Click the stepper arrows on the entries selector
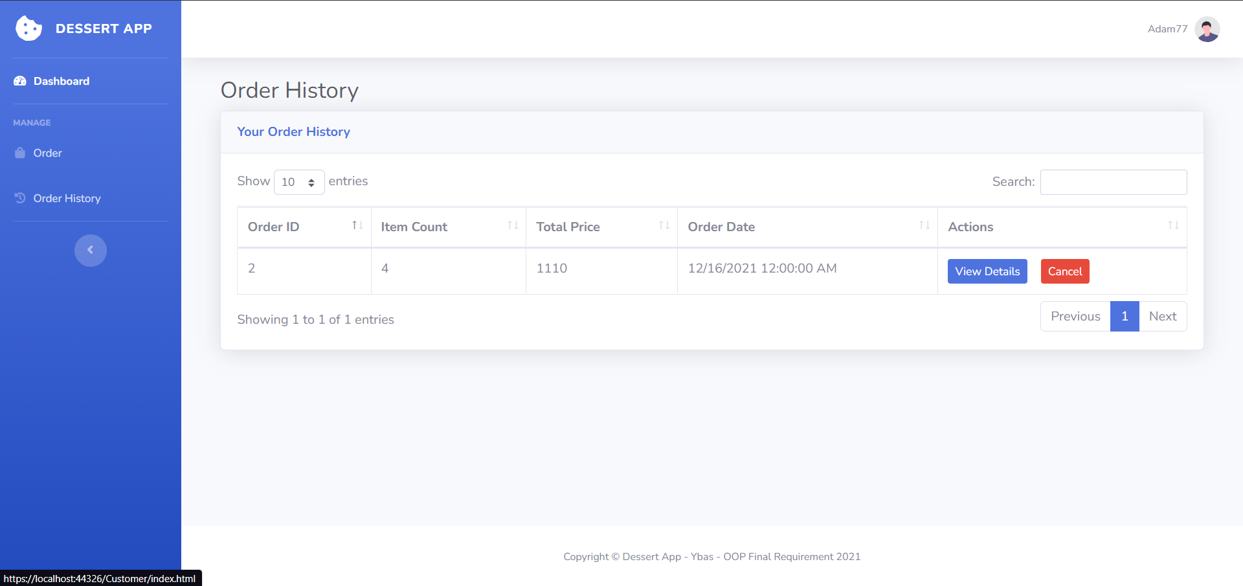This screenshot has width=1243, height=586. tap(312, 182)
